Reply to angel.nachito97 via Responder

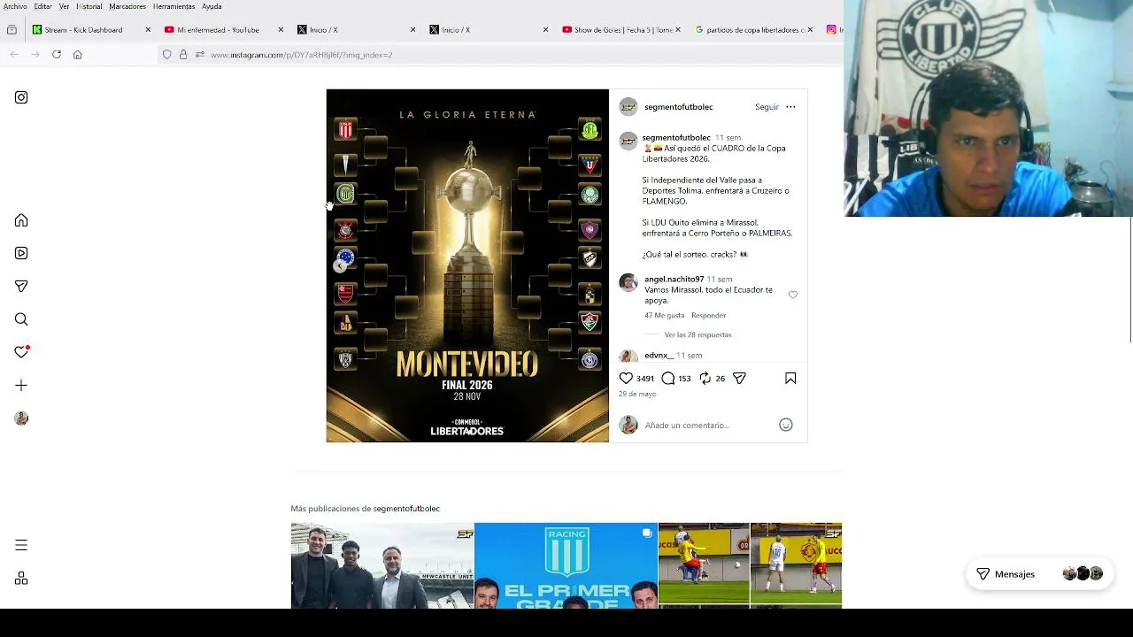pos(708,316)
